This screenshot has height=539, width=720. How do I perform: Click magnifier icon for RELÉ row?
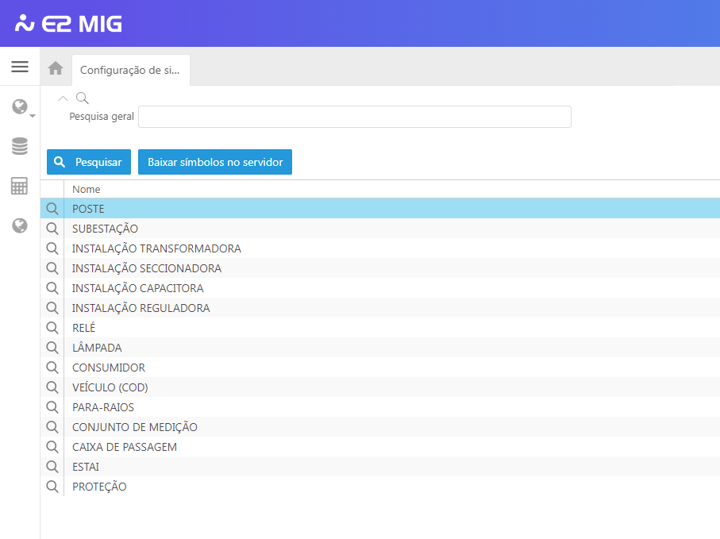pyautogui.click(x=52, y=328)
